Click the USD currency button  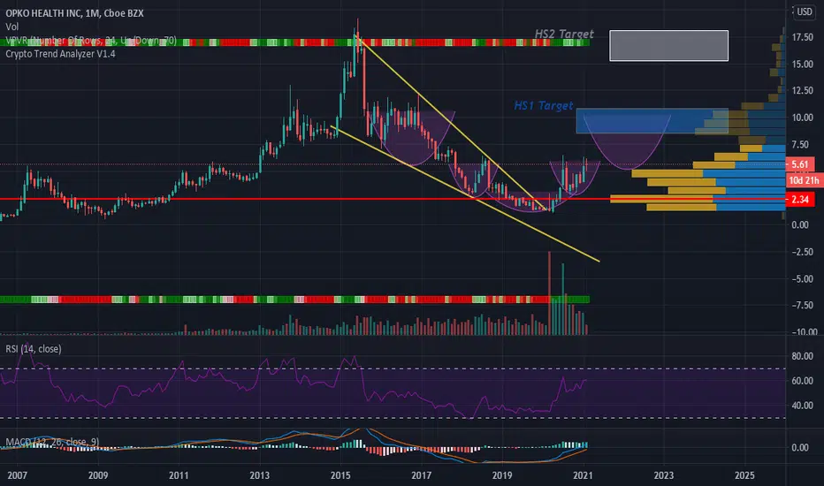click(x=805, y=11)
